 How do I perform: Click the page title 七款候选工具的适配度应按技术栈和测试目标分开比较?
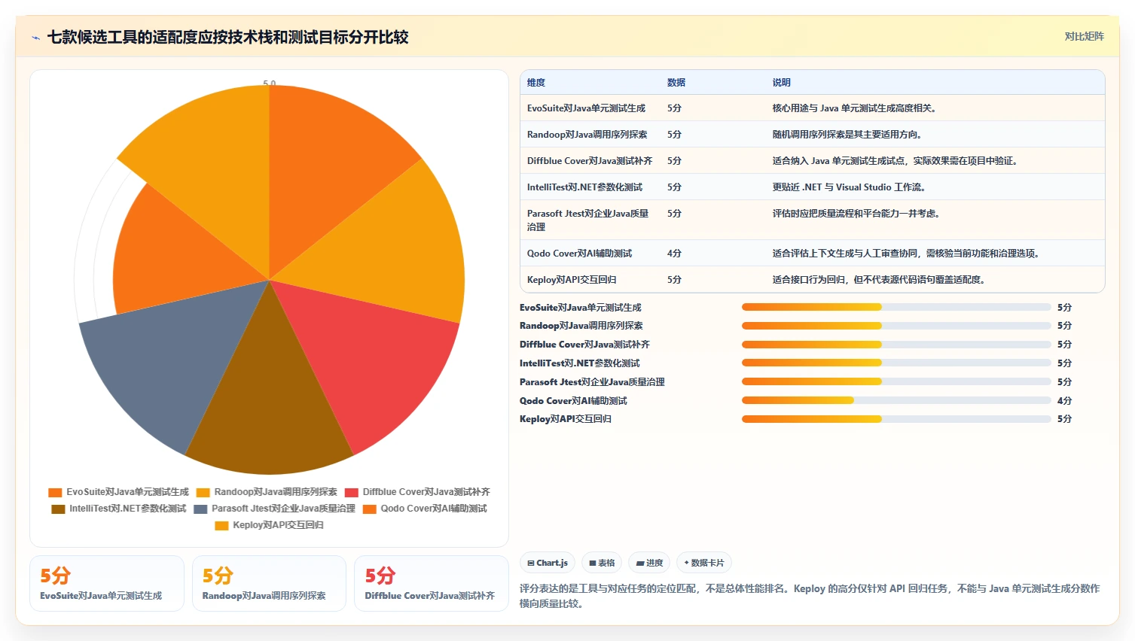(x=227, y=37)
